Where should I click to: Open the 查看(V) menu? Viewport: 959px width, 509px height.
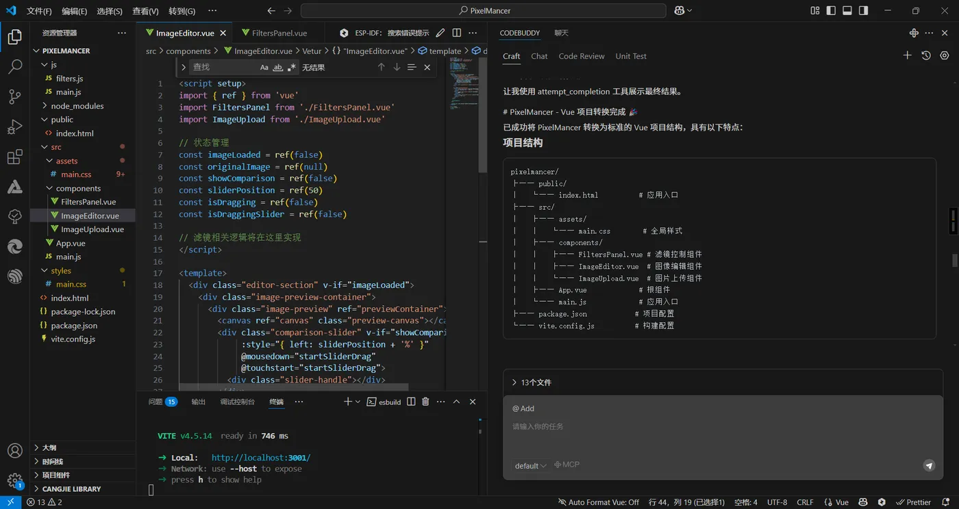[145, 11]
